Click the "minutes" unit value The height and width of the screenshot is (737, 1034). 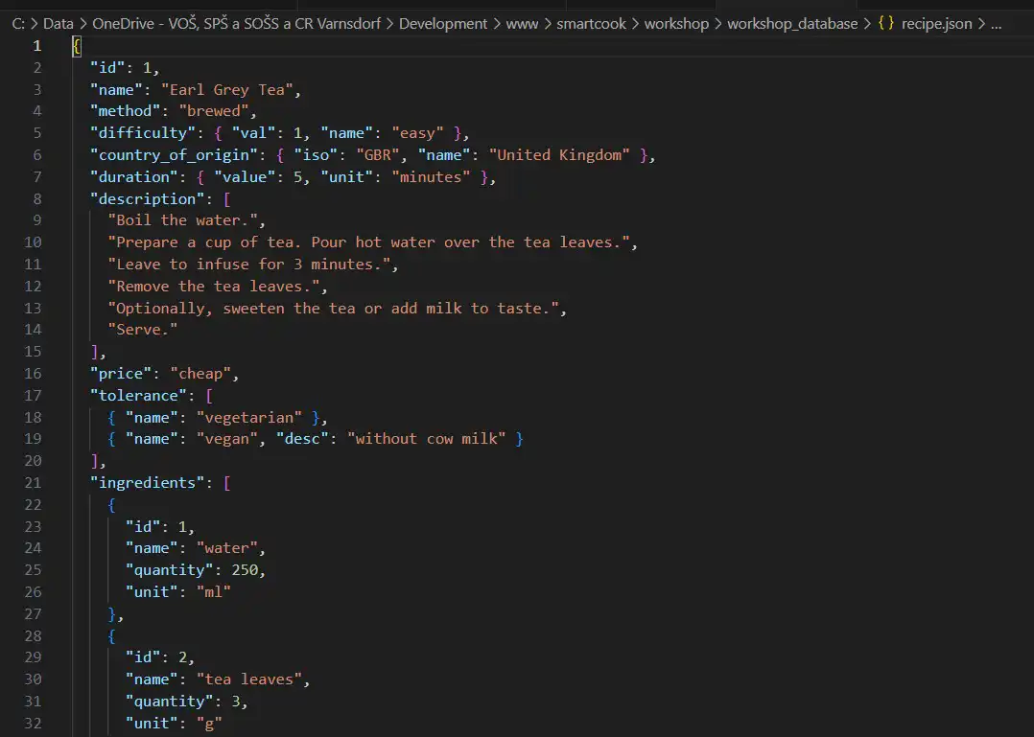coord(431,177)
